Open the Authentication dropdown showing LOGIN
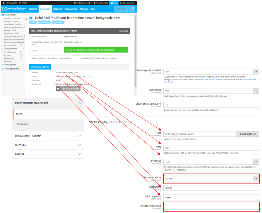 coord(211,179)
